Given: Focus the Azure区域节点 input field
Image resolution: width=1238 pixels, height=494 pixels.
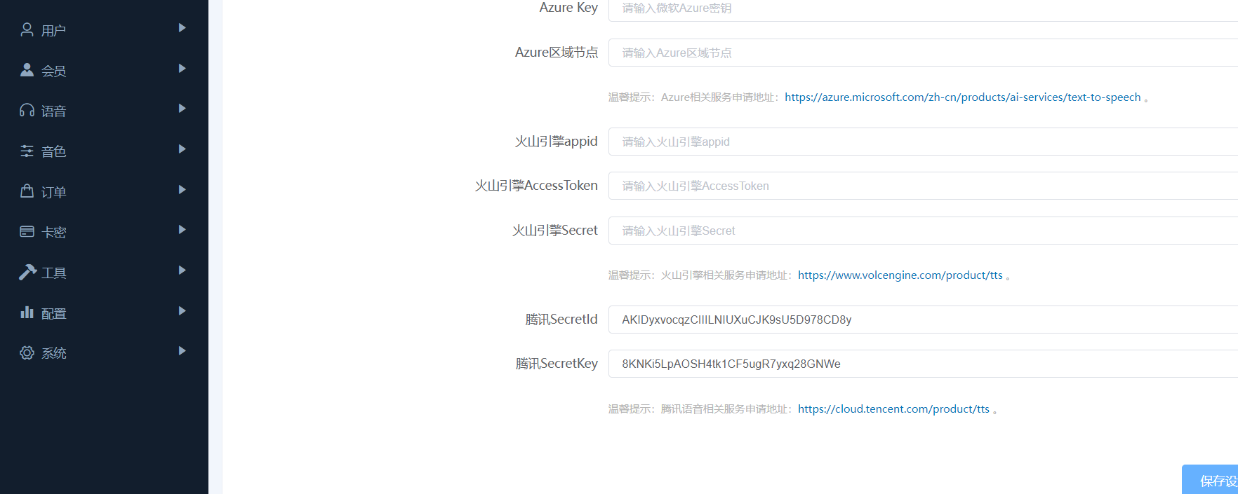Looking at the screenshot, I should point(923,53).
